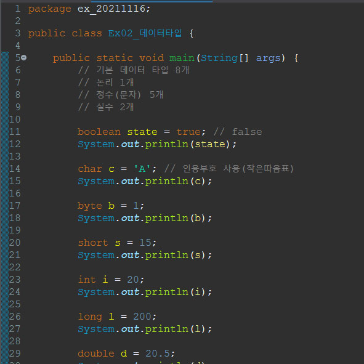Click the String type in main signature

(x=219, y=58)
